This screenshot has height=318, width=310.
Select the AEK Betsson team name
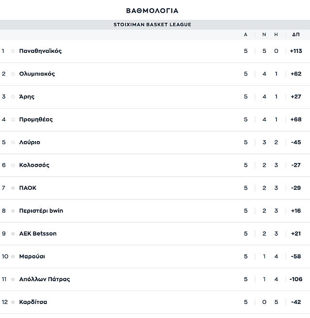[x=38, y=234]
